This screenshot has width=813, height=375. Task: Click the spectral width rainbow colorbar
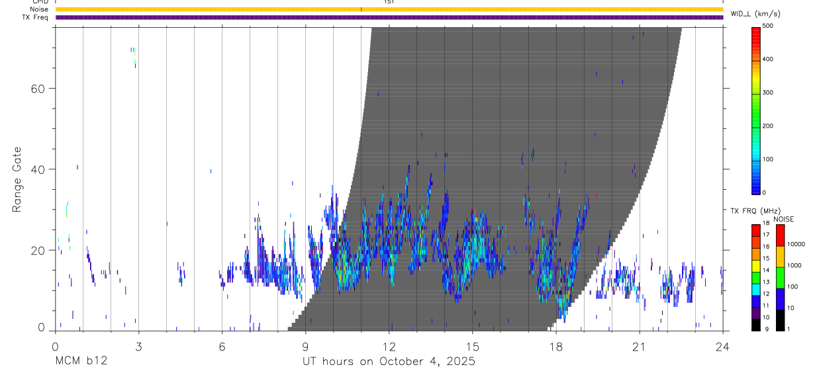click(755, 110)
